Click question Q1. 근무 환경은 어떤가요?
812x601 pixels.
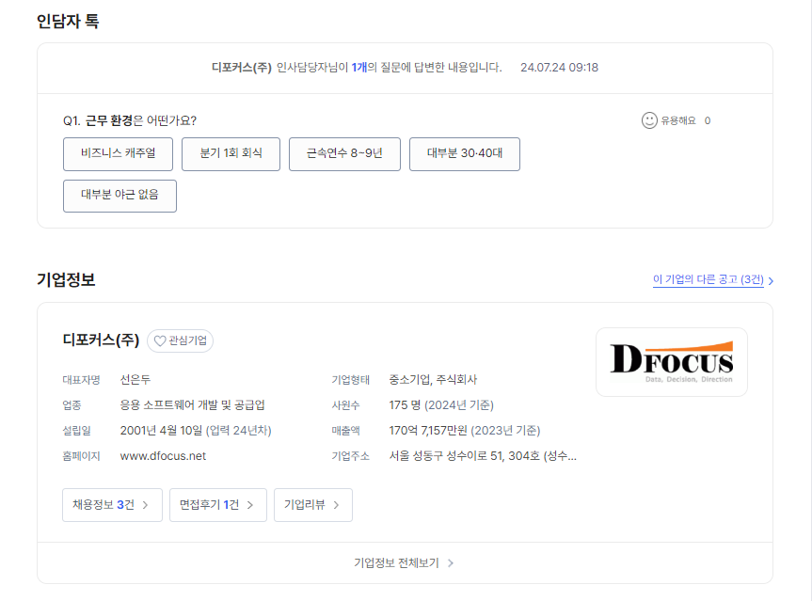[x=130, y=120]
